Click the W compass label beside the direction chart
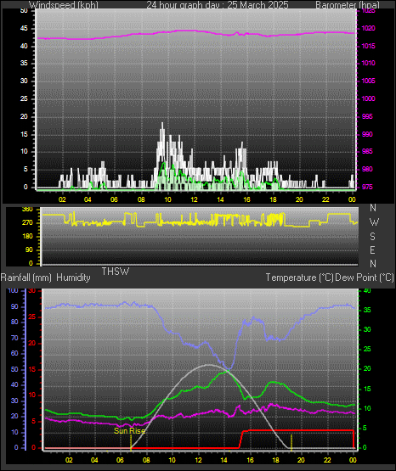 coord(374,222)
